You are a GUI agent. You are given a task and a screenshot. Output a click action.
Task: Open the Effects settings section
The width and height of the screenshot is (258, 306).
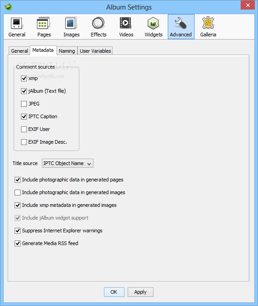[98, 27]
